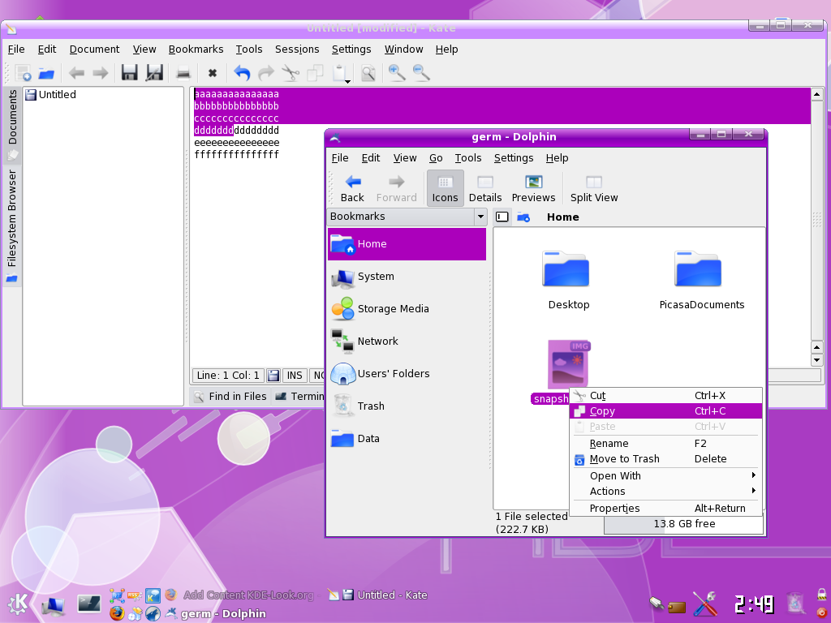Switch to germ - Dolphin taskbar entry
The width and height of the screenshot is (831, 623).
(216, 613)
